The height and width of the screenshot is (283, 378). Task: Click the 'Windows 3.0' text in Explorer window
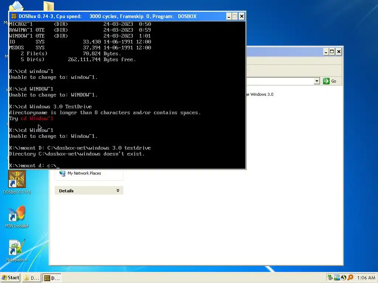262,95
